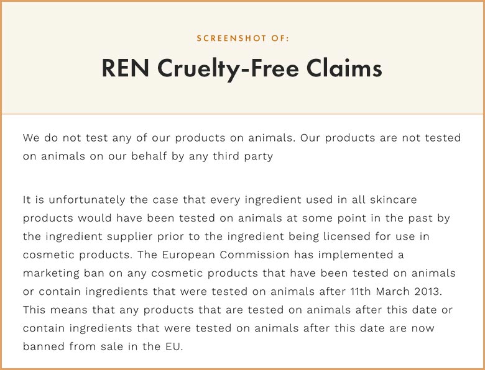Click the 'SCREENSHOT OF:' orange label
The width and height of the screenshot is (485, 370).
[x=242, y=38]
